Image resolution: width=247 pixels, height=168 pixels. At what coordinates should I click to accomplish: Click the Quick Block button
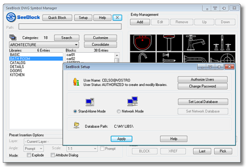(57, 18)
